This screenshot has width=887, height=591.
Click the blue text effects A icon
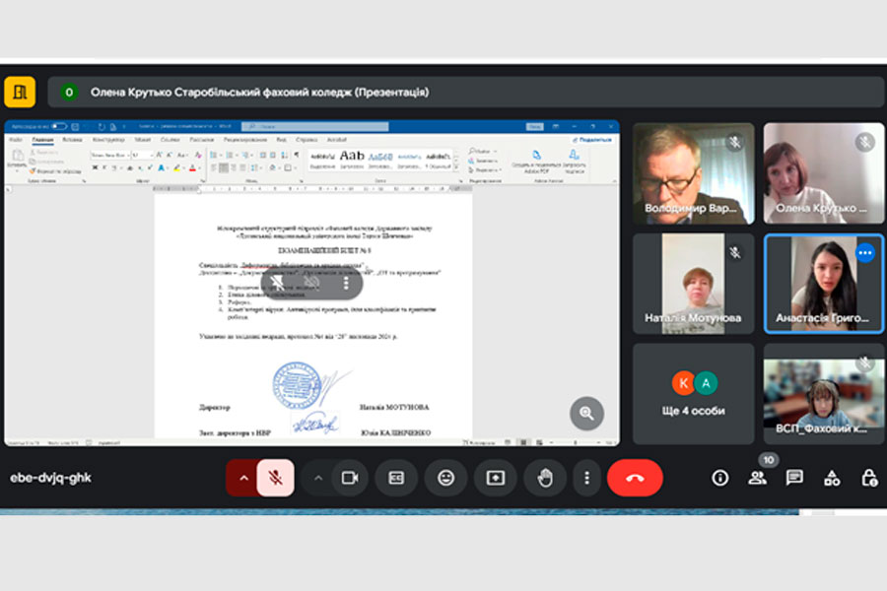(x=162, y=168)
